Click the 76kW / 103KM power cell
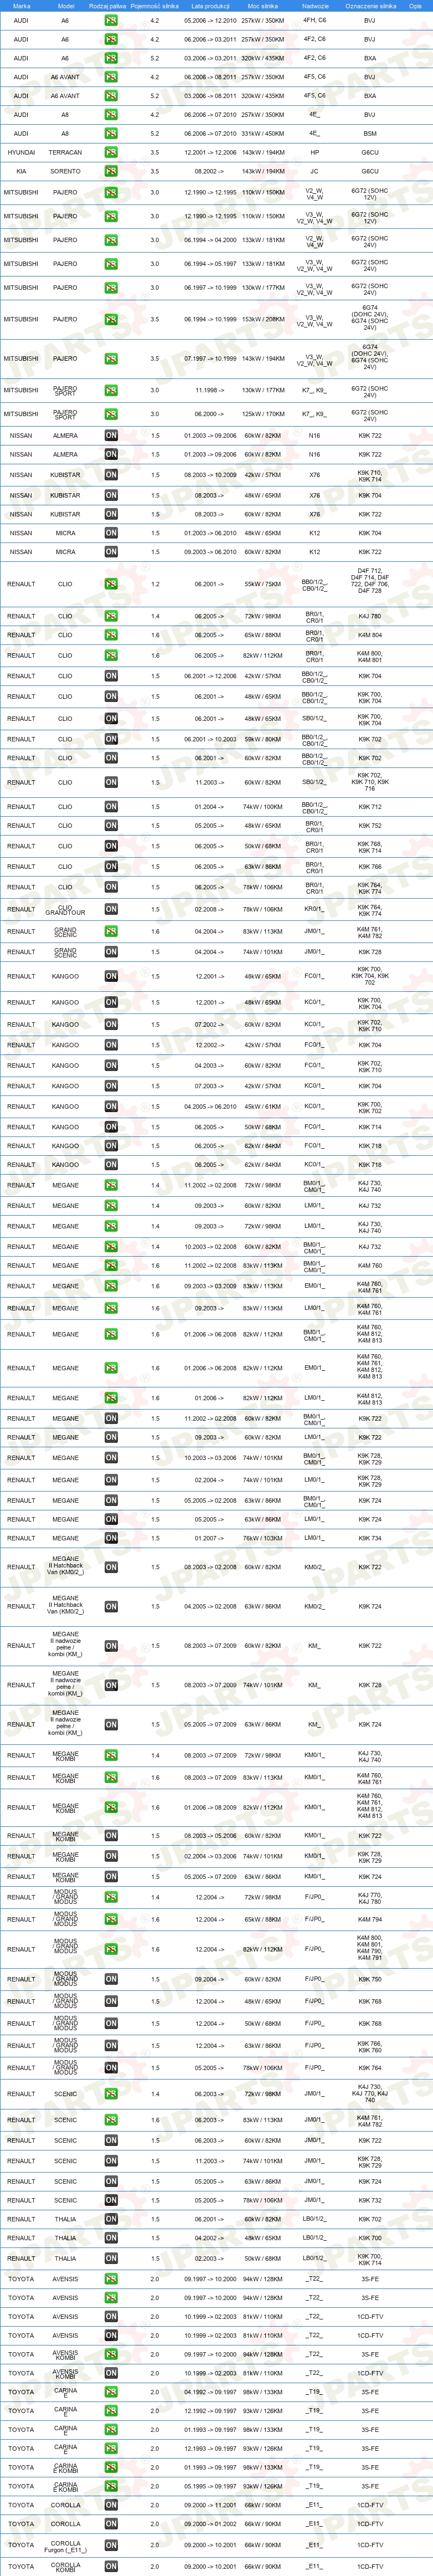The height and width of the screenshot is (2576, 433). (263, 1538)
